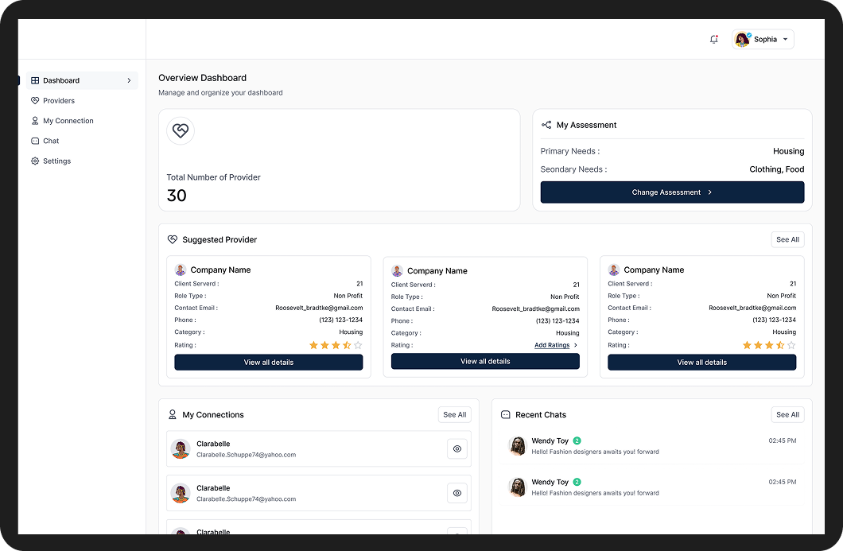The height and width of the screenshot is (551, 843).
Task: Open Settings from the sidebar
Action: tap(56, 161)
